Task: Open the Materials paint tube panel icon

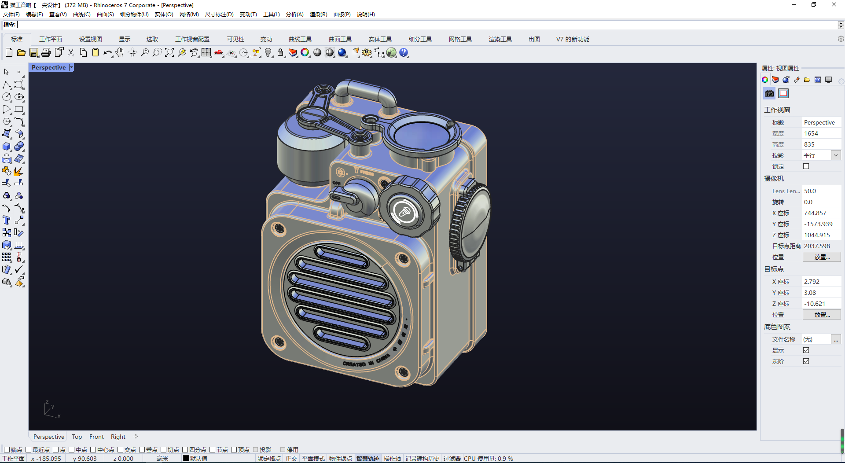Action: 797,80
